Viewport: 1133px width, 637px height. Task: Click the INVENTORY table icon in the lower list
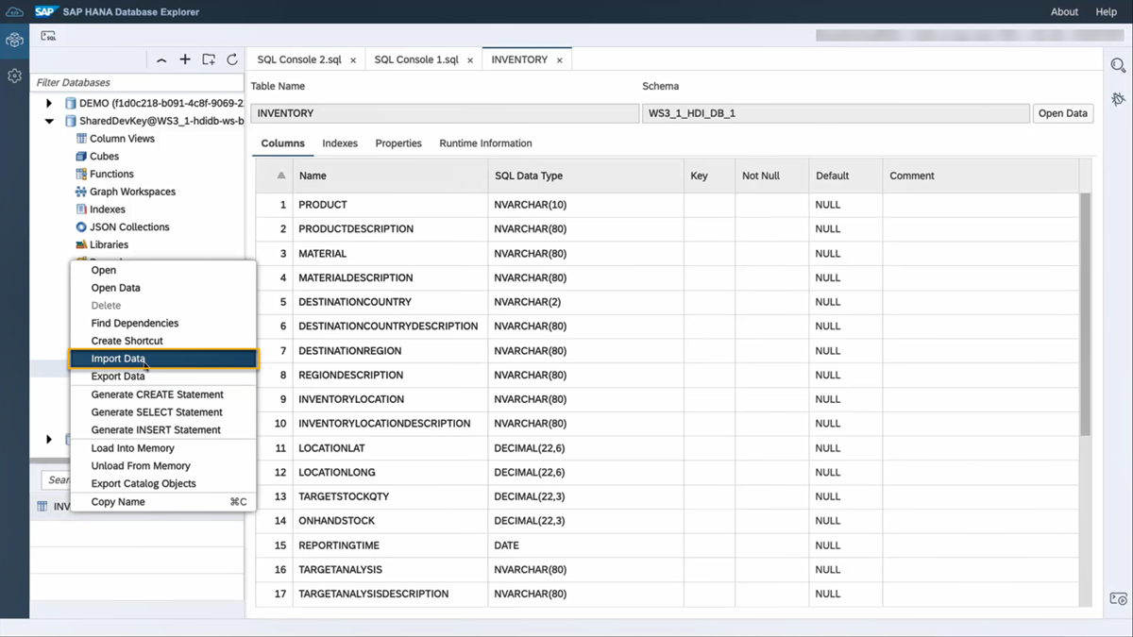[x=42, y=507]
